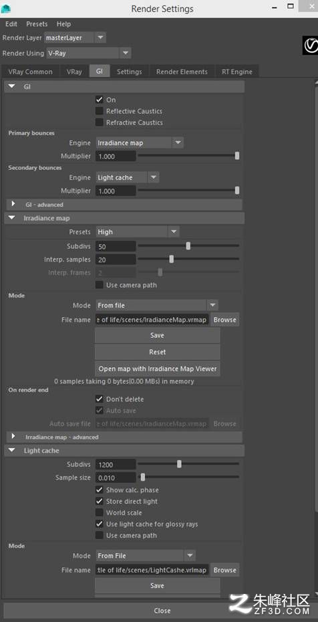Uncheck Don't delete option
Image resolution: width=318 pixels, height=622 pixels.
(100, 399)
